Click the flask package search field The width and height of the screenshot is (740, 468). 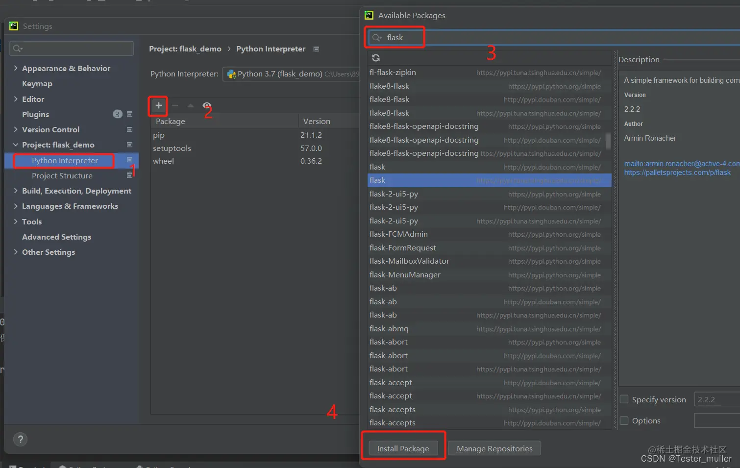pyautogui.click(x=553, y=38)
